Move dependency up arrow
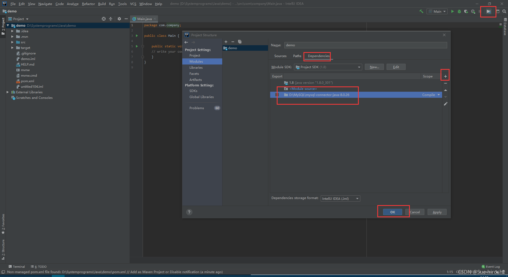This screenshot has width=508, height=277. 446,90
